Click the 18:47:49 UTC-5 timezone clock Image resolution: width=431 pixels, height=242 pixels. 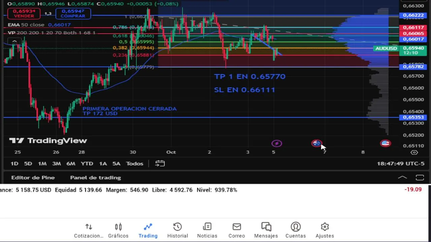(401, 164)
